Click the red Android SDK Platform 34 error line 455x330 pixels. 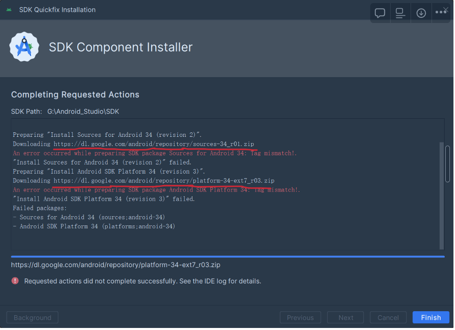pyautogui.click(x=157, y=190)
